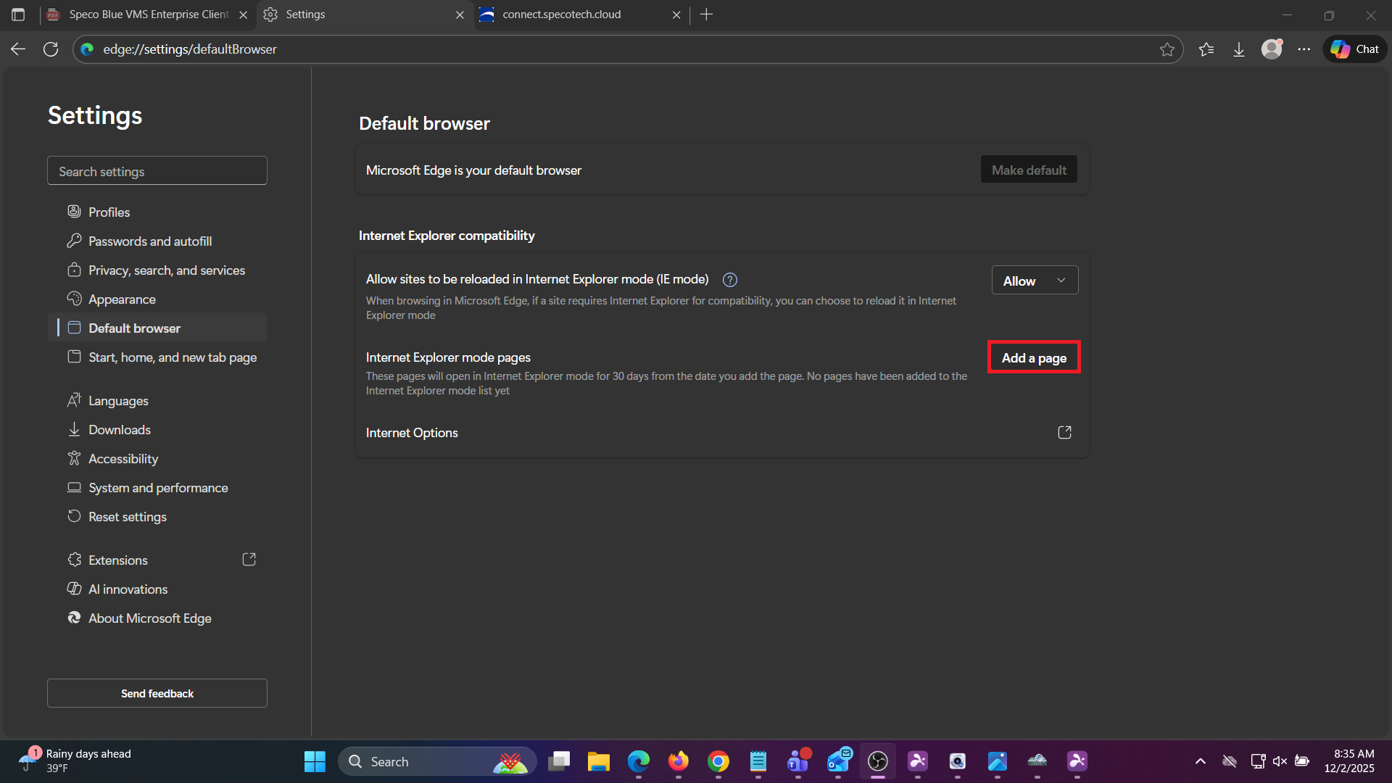Click the refresh page icon
Image resolution: width=1392 pixels, height=783 pixels.
pos(51,49)
